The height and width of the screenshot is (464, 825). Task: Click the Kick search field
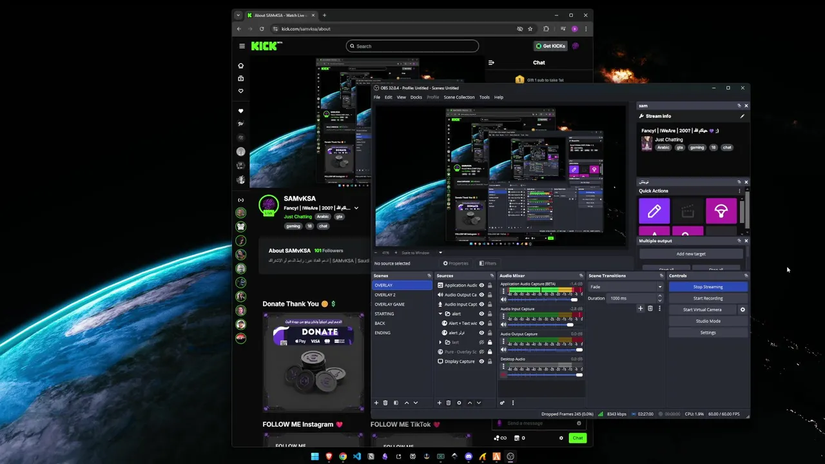point(412,46)
